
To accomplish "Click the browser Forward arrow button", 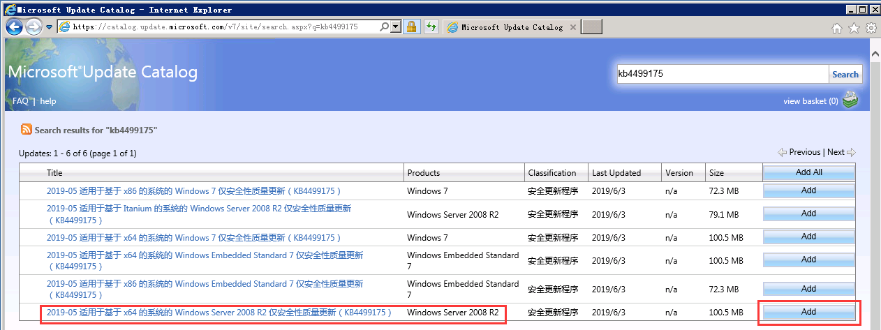I will tap(34, 27).
